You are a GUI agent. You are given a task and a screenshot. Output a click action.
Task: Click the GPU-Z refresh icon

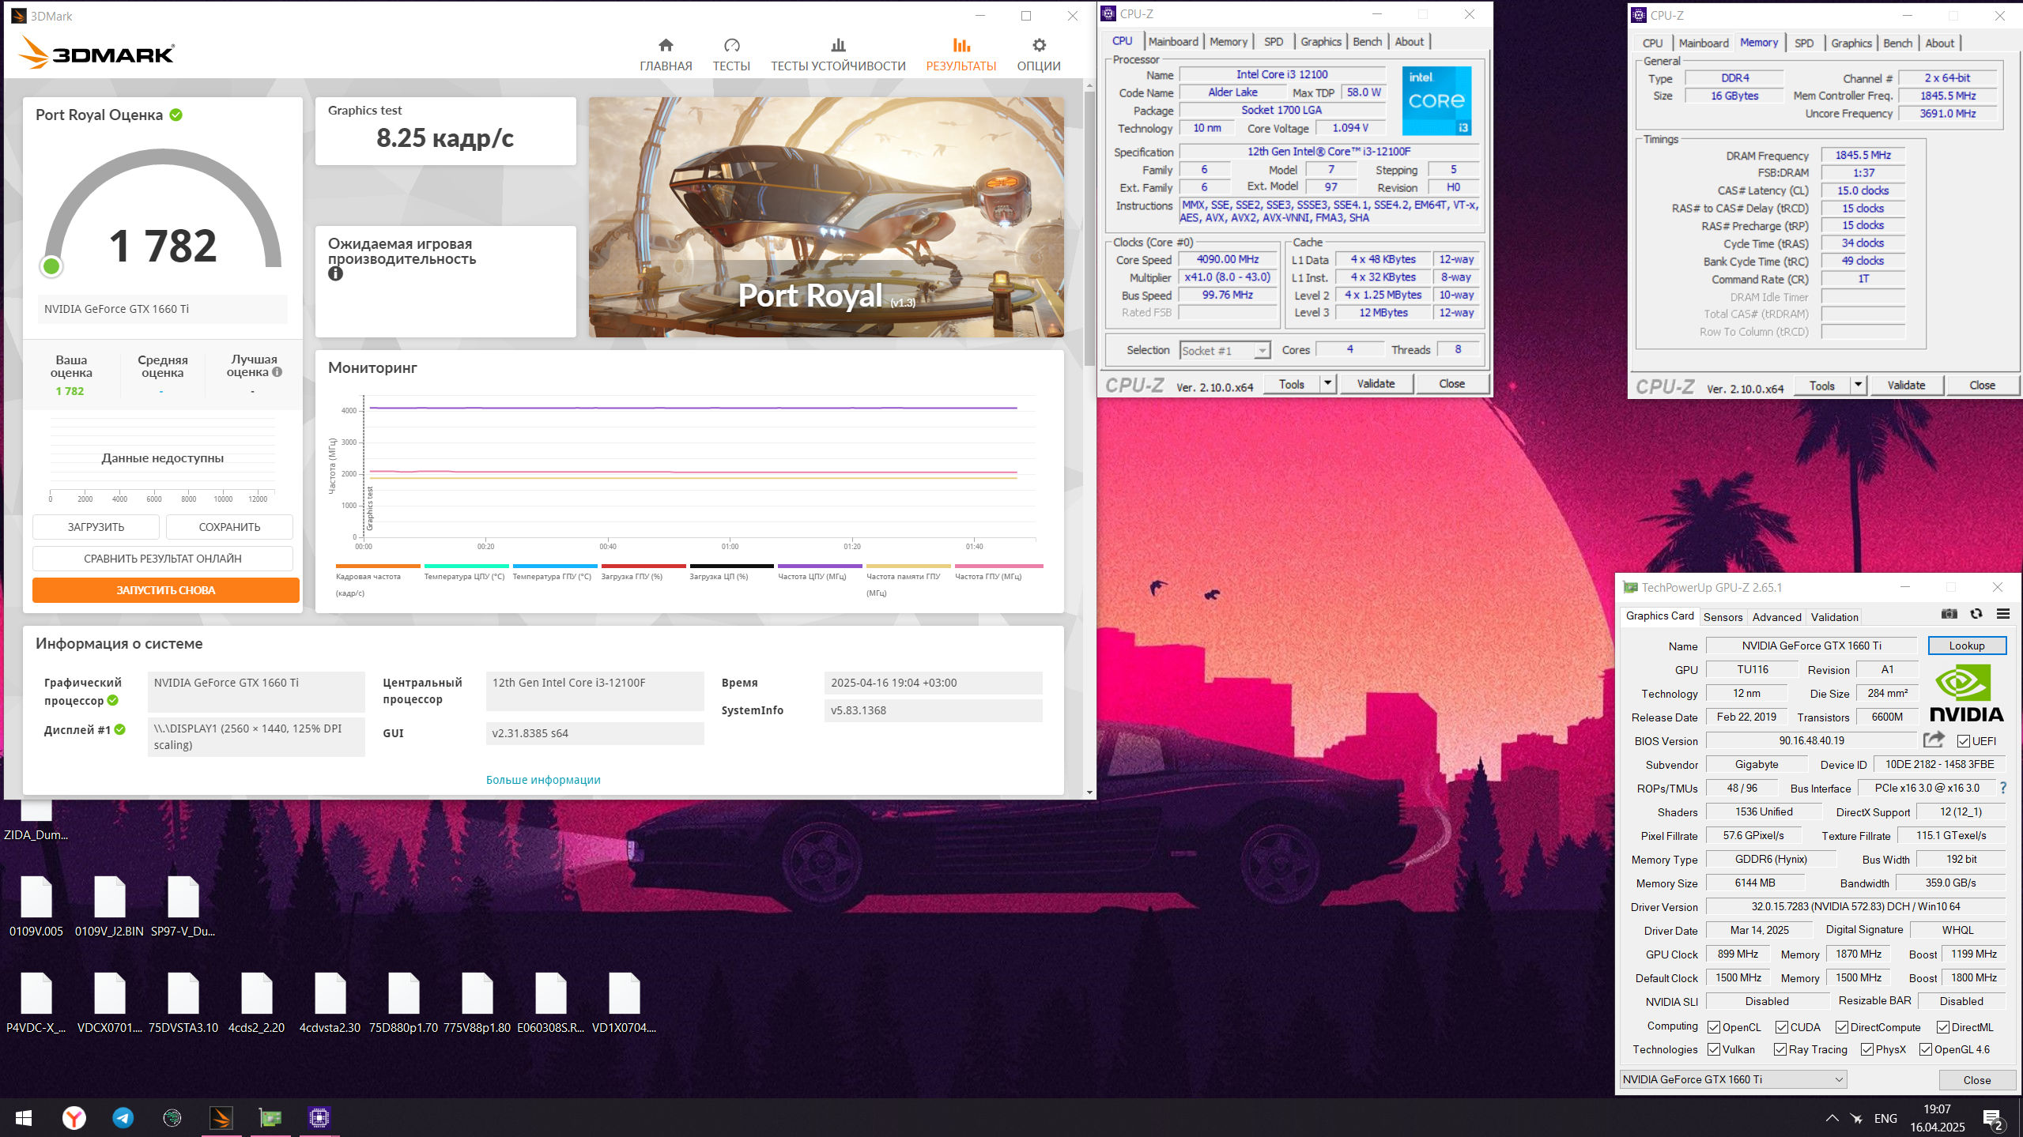click(x=1976, y=614)
